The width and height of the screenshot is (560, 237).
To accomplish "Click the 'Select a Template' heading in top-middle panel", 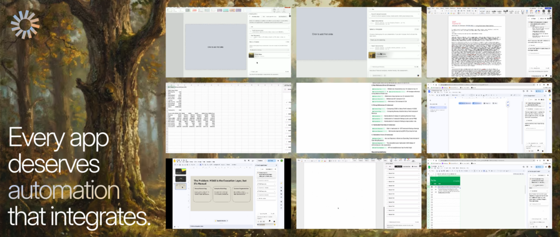I will tap(376, 29).
